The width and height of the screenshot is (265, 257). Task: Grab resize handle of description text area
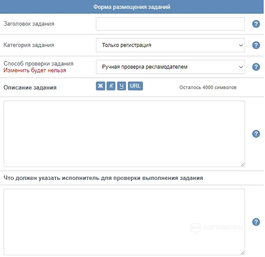(242, 165)
